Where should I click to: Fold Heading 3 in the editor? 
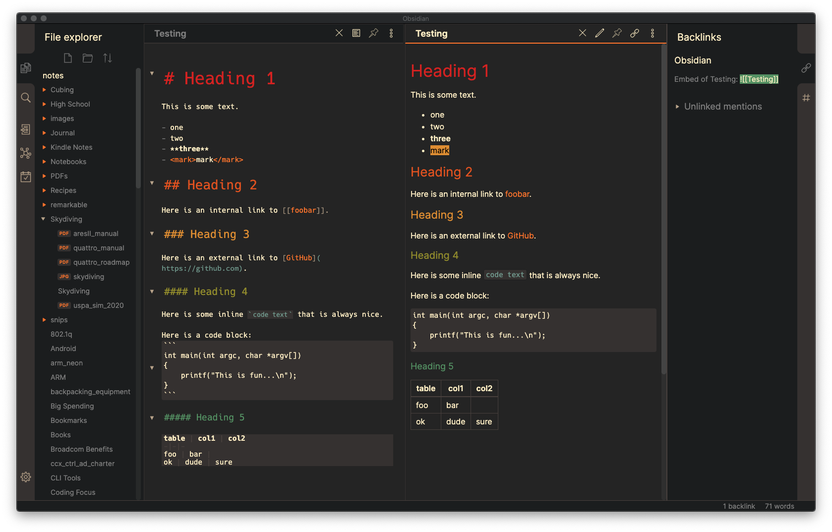pos(152,234)
